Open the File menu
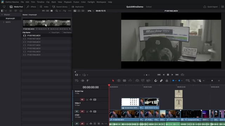The image size is (225, 126). pyautogui.click(x=22, y=2)
